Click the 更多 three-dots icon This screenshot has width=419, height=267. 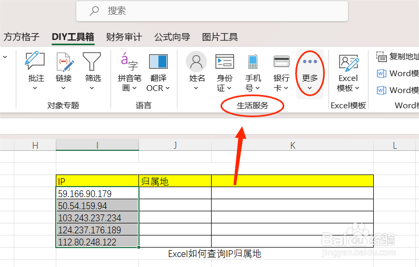pos(310,61)
